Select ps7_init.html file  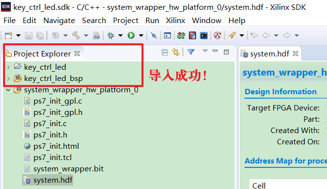56,146
